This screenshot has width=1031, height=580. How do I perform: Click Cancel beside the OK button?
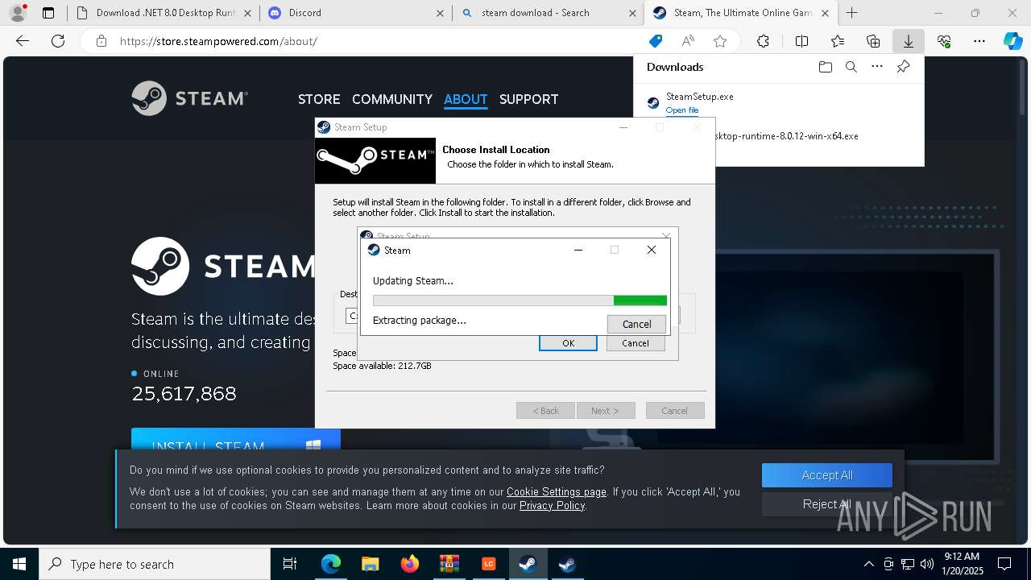point(635,343)
